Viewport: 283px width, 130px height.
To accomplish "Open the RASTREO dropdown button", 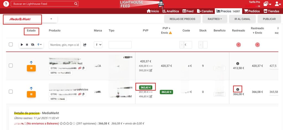I will [215, 19].
